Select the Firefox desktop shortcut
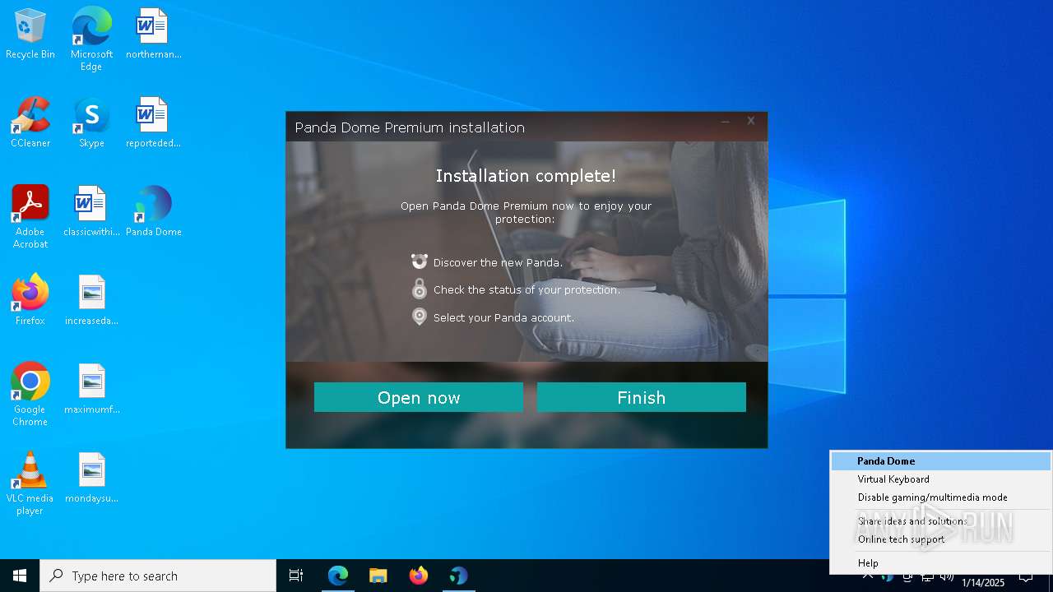The image size is (1053, 592). (x=30, y=300)
